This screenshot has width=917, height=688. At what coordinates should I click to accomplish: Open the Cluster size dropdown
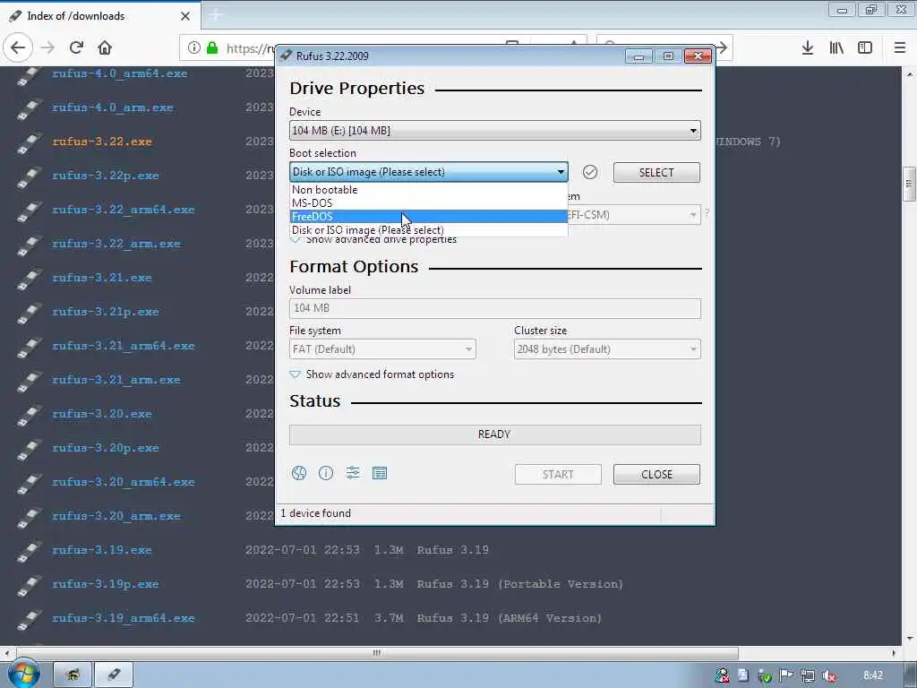pos(607,349)
